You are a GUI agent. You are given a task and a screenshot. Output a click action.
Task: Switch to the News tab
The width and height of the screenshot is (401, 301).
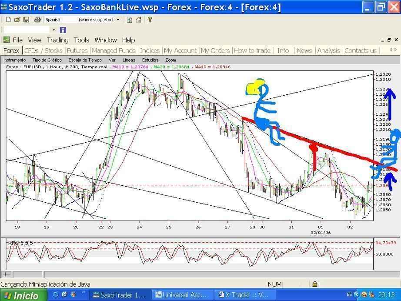point(304,50)
